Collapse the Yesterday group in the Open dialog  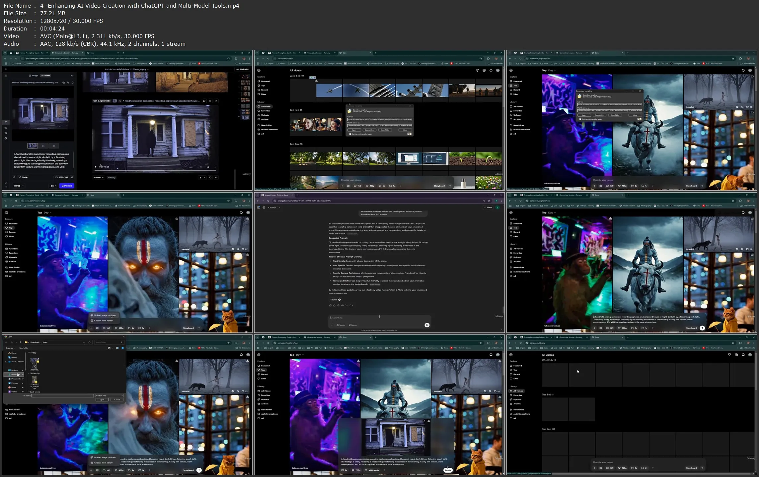[29, 373]
